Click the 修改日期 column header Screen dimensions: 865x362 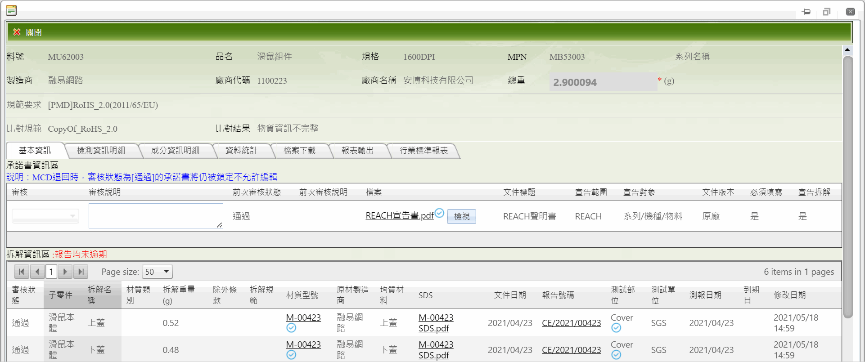(790, 295)
